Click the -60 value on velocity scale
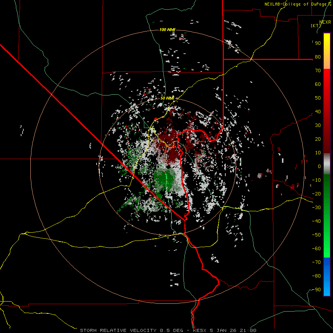 [316, 249]
